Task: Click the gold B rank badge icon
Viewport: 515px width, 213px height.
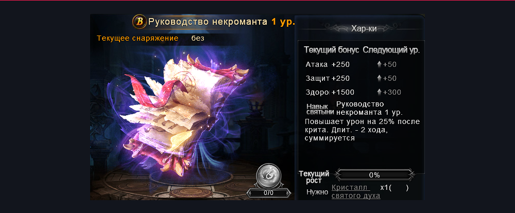Action: pyautogui.click(x=139, y=22)
